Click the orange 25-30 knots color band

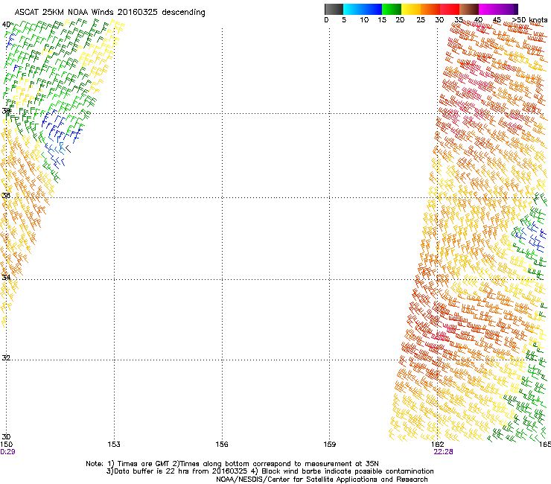click(x=430, y=9)
